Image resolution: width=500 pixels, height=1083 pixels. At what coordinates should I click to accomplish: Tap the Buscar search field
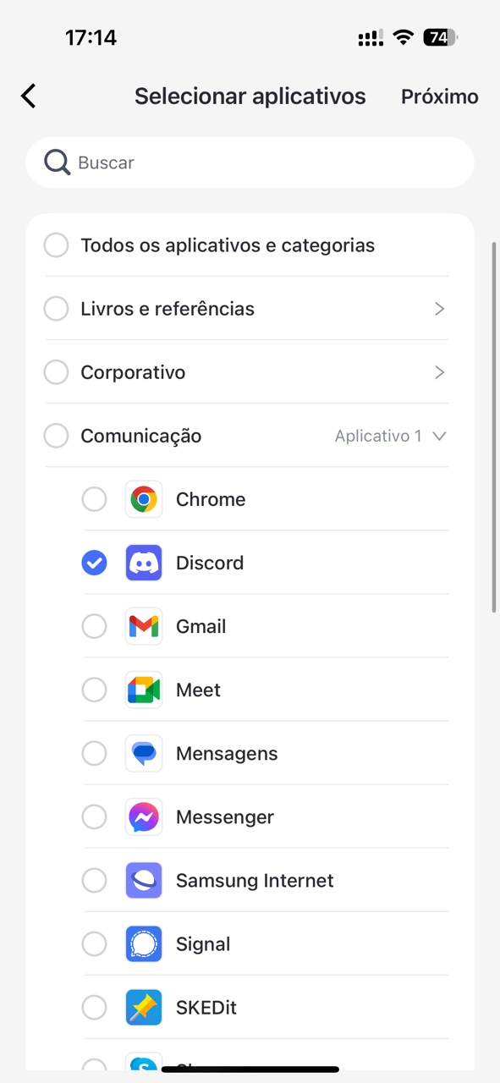[250, 162]
